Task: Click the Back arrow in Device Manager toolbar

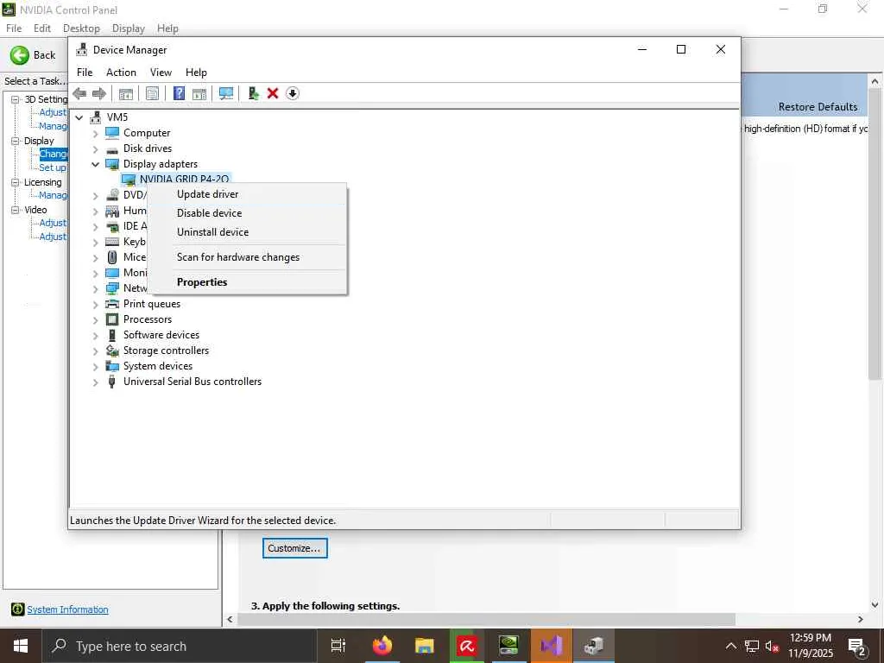Action: point(80,93)
